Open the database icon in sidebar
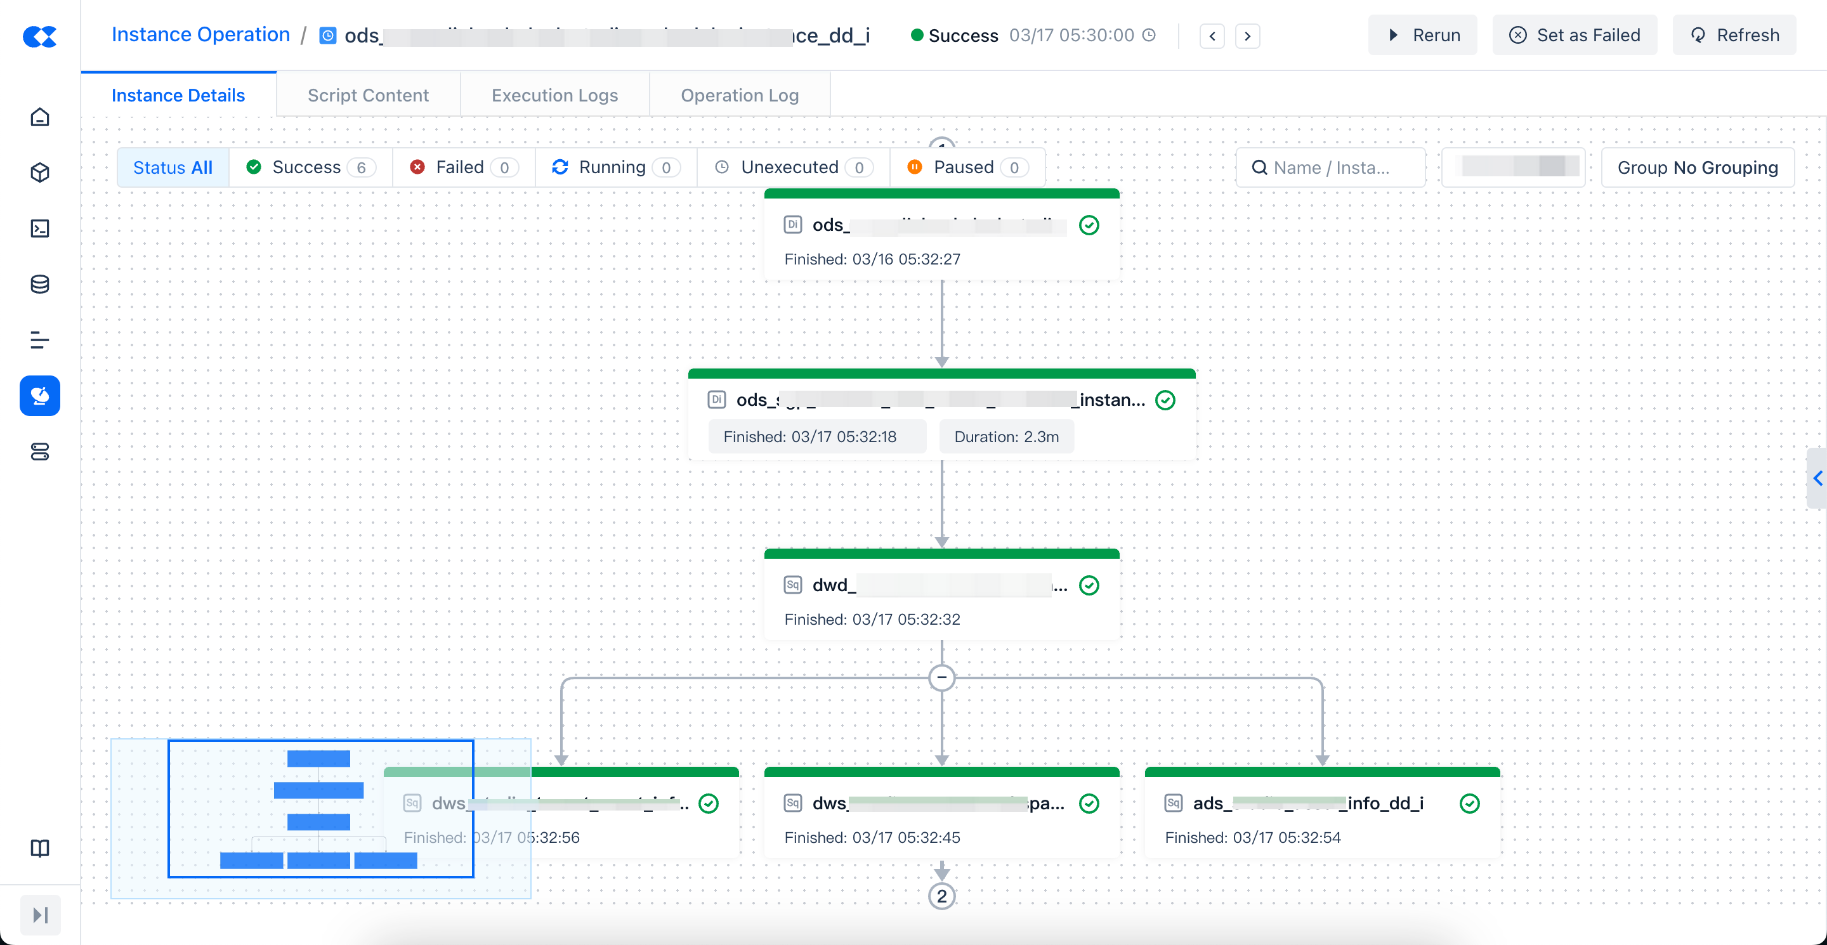 click(x=40, y=284)
